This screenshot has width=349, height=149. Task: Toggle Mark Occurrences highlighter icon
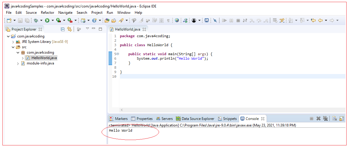(141, 20)
